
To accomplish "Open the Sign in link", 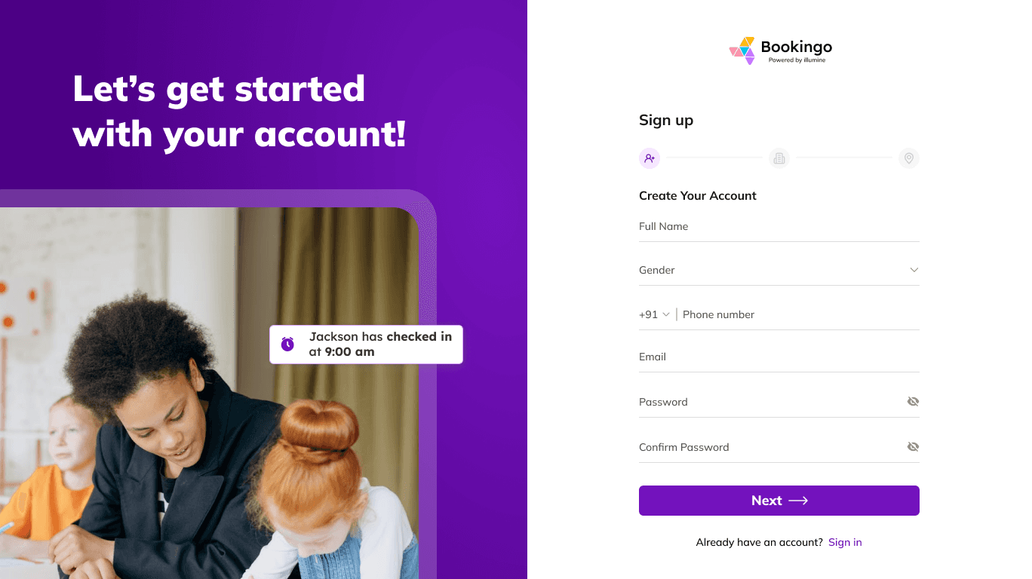I will 845,542.
